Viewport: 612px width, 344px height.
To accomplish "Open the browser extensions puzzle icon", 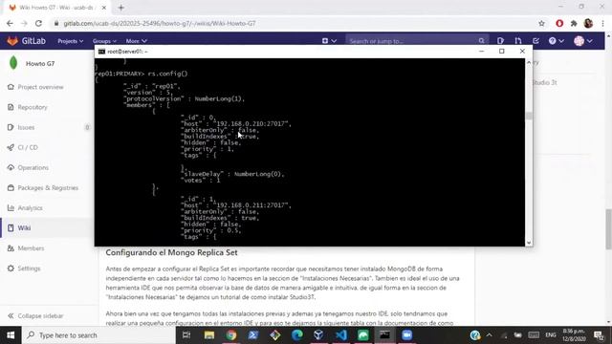I will tap(574, 23).
